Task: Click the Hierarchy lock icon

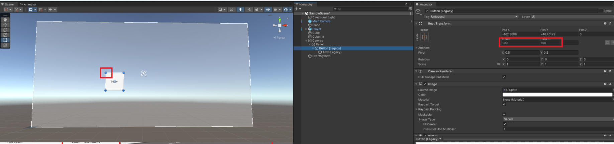Action: [406, 4]
